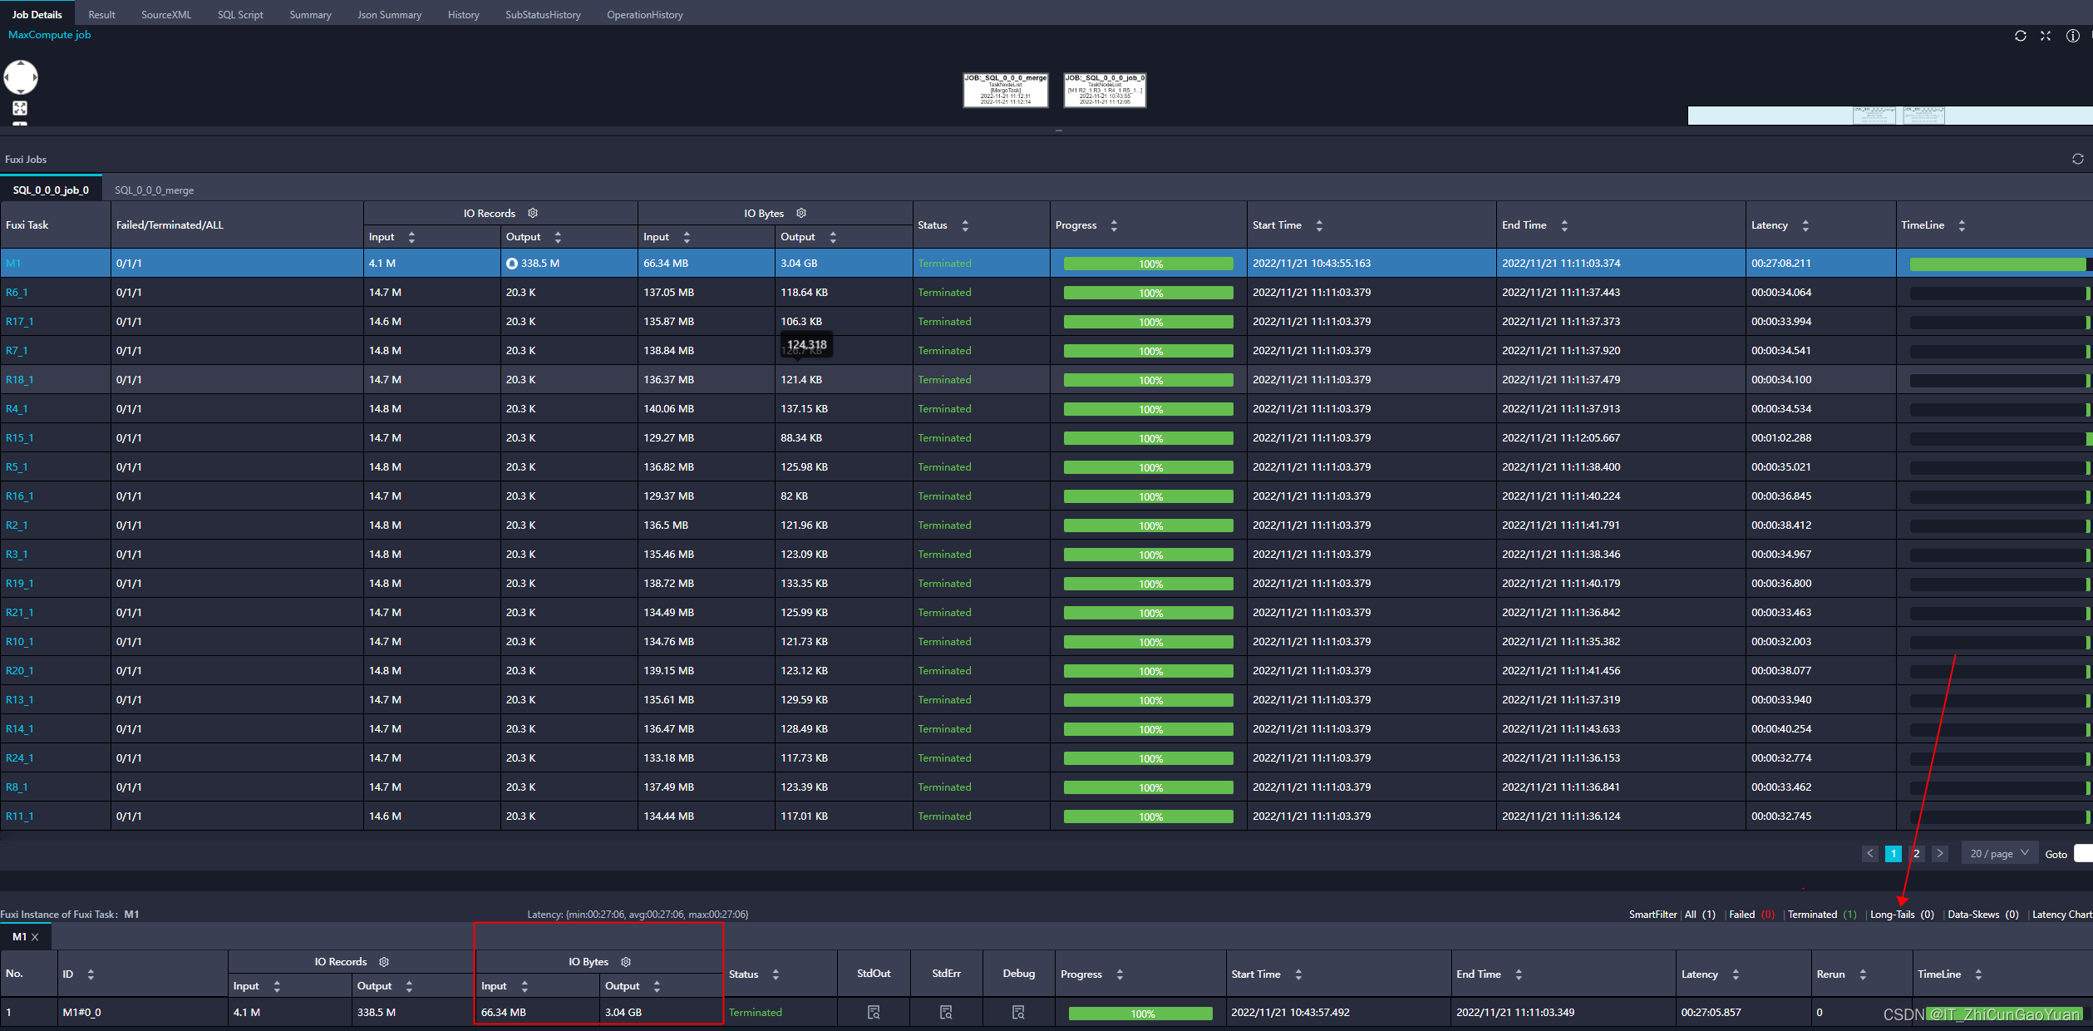Click M1 row progress bar 100%
The height and width of the screenshot is (1031, 2093).
coord(1149,264)
